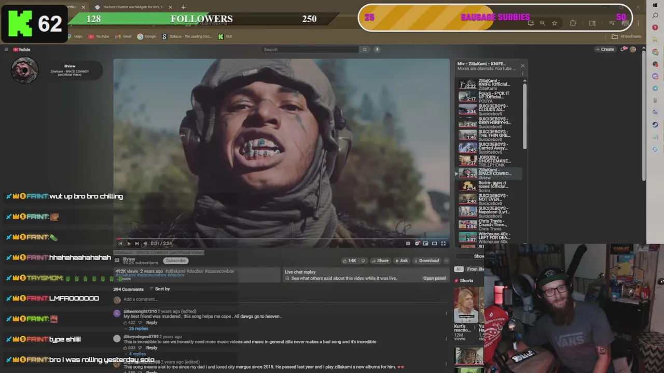Go to the YouTube home logo
Screen dimensions: 664x373
pyautogui.click(x=22, y=49)
